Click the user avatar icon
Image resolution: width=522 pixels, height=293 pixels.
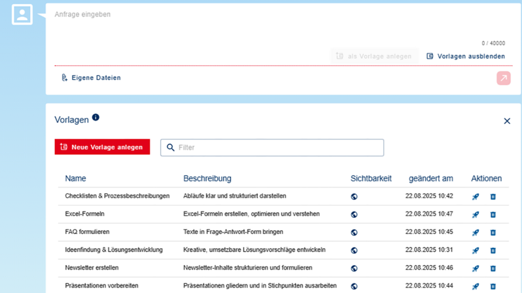tap(22, 15)
